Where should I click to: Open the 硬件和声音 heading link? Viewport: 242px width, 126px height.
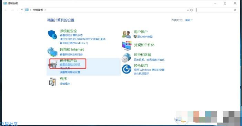point(68,60)
